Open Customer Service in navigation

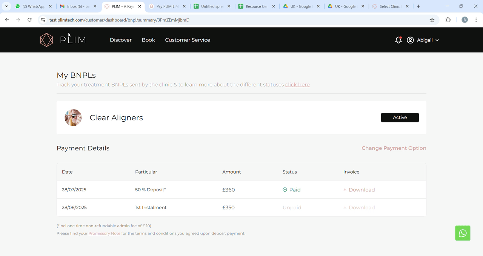coord(188,40)
